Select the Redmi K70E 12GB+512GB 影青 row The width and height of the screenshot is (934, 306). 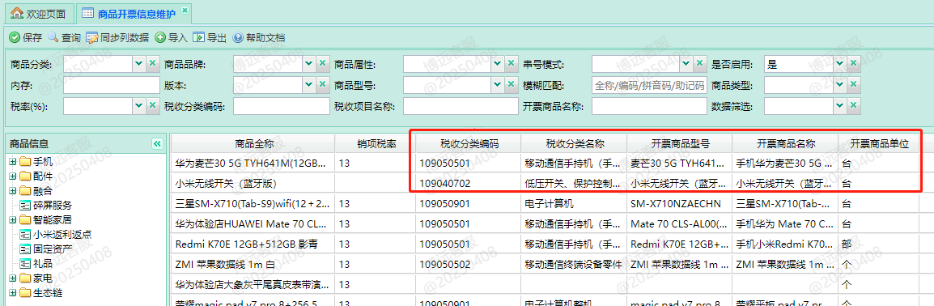coord(545,244)
